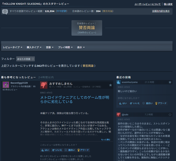Viewport: 176px width, 161px height.
Task: Click 難しいけど面白い review text
Action: point(127,91)
